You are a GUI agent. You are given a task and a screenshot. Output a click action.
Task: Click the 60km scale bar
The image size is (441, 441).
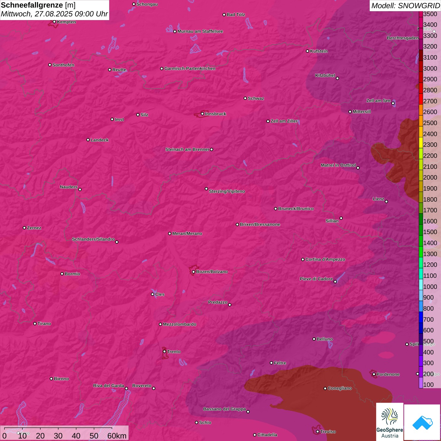58,428
